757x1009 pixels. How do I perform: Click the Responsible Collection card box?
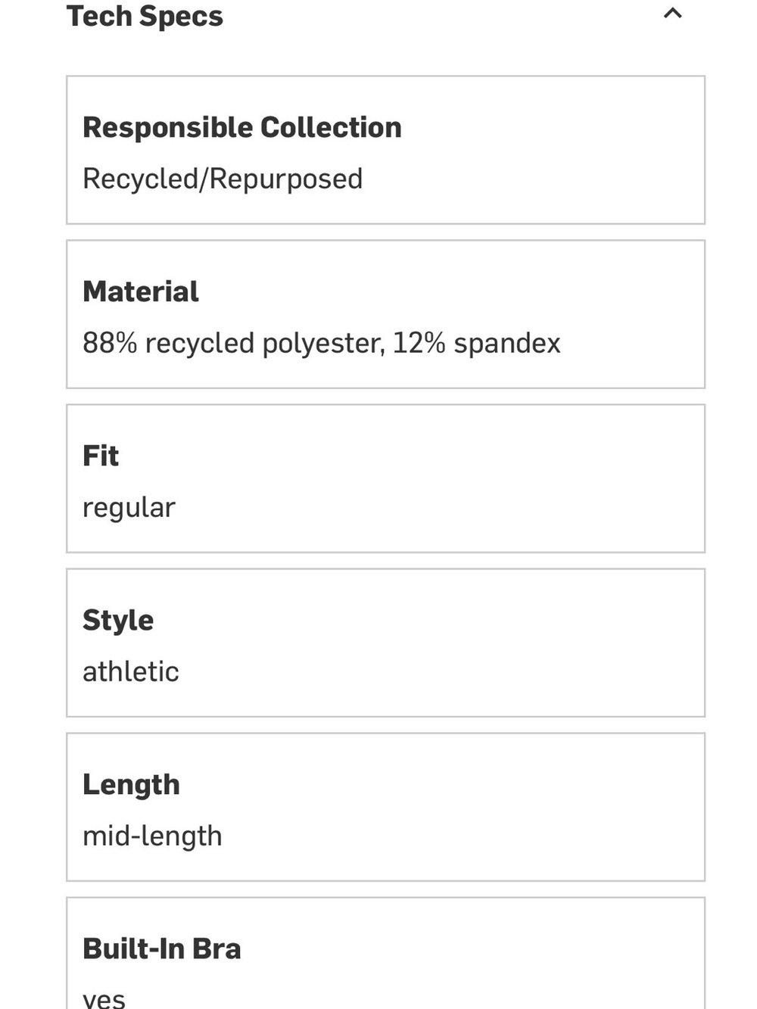pos(385,150)
